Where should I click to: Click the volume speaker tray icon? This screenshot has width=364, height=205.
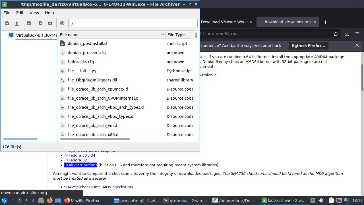[x=321, y=200]
